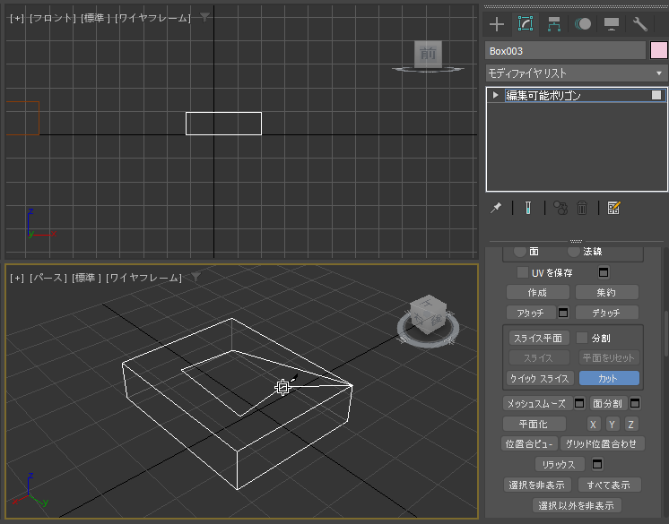Open the Utilities wrench tab
This screenshot has width=669, height=524.
coord(640,24)
